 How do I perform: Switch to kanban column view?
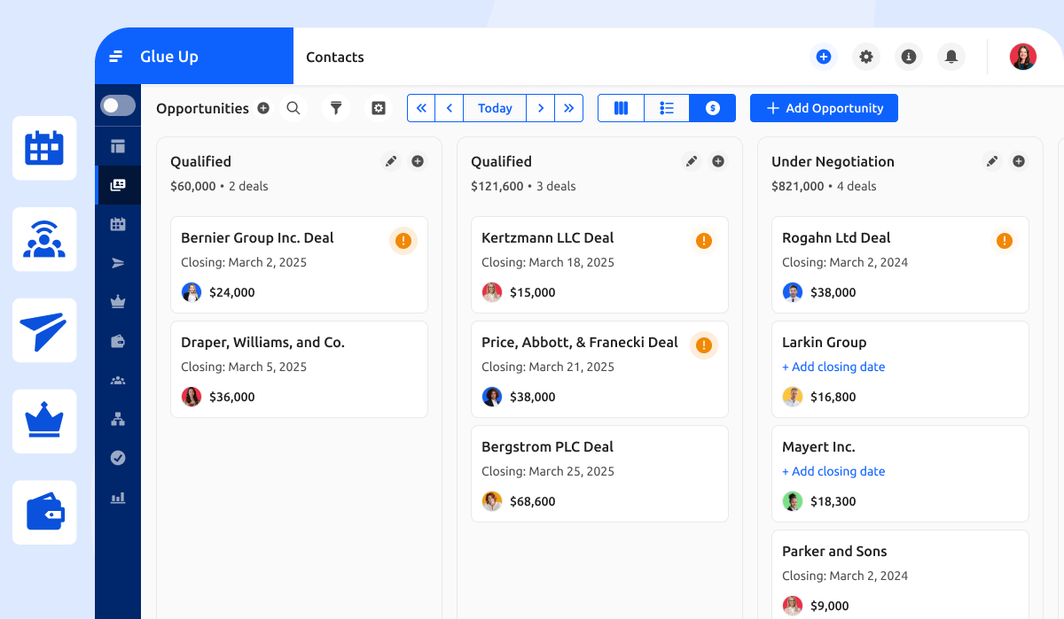tap(621, 108)
